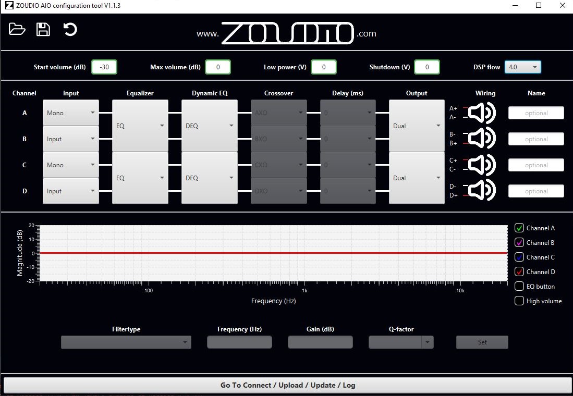Image resolution: width=573 pixels, height=396 pixels.
Task: Click the Shutdown voltage field
Action: 427,67
